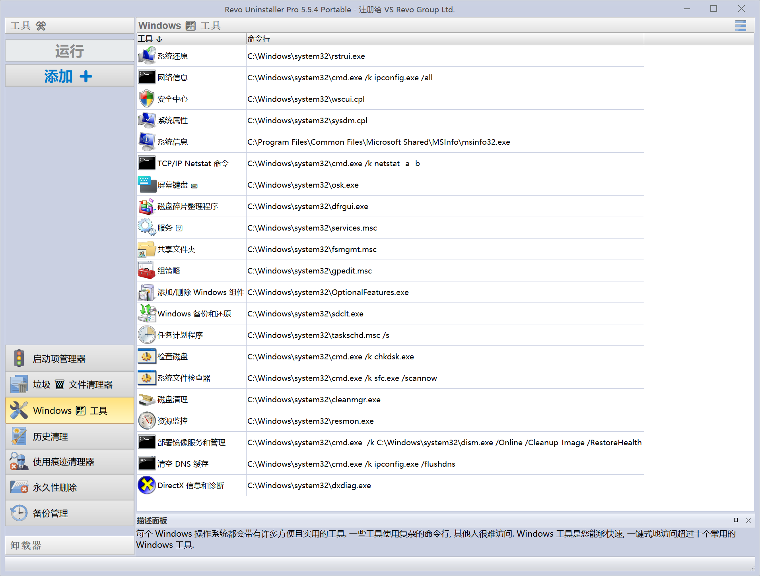Click the Windows 备份和还原 icon
The width and height of the screenshot is (760, 576).
(147, 313)
